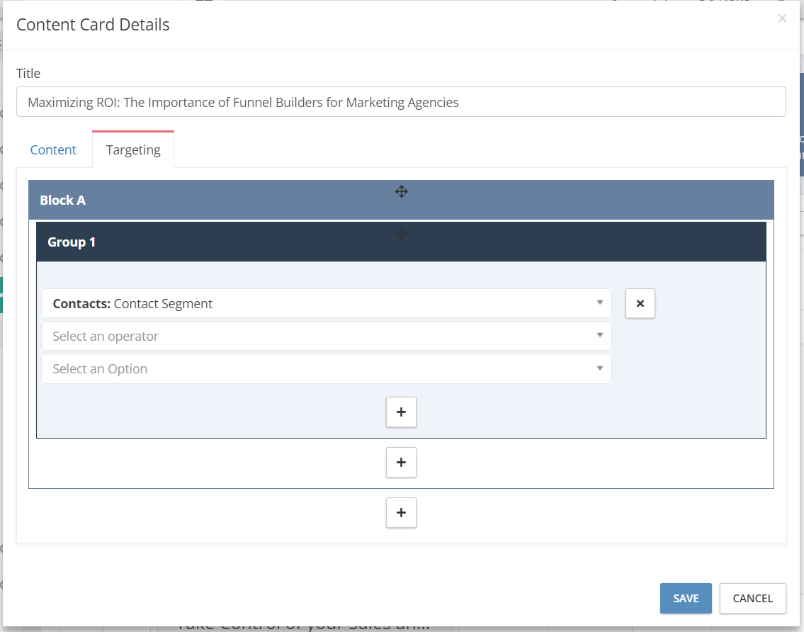Open the Contacts: Contact Segment dropdown
This screenshot has width=804, height=632.
(x=326, y=303)
